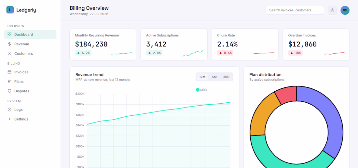358x168 pixels.
Task: Switch revenue trend to 6M
Action: (x=214, y=77)
